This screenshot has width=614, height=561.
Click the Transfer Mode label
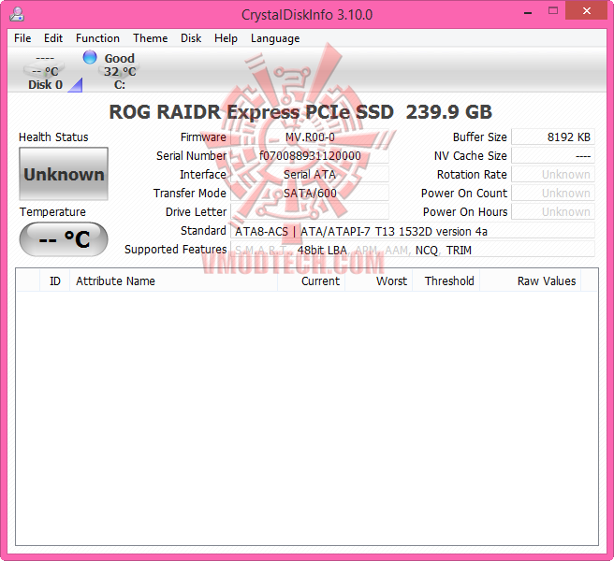tap(189, 194)
